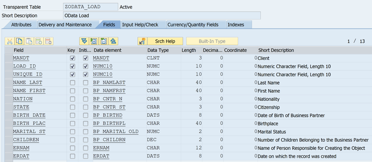372x162 pixels.
Task: Click the Delete Row icon
Action: (x=48, y=41)
